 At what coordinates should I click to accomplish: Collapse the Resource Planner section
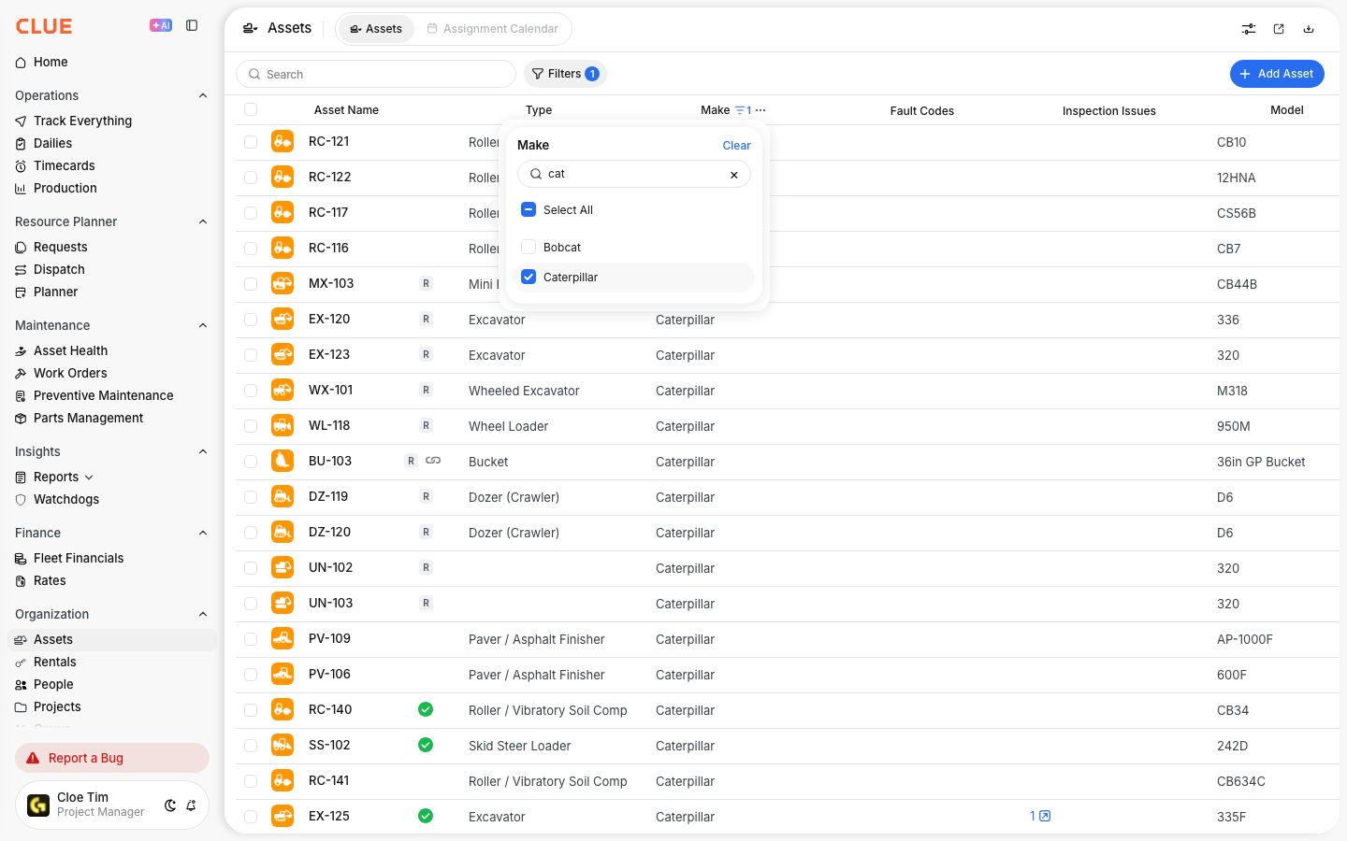pyautogui.click(x=203, y=221)
